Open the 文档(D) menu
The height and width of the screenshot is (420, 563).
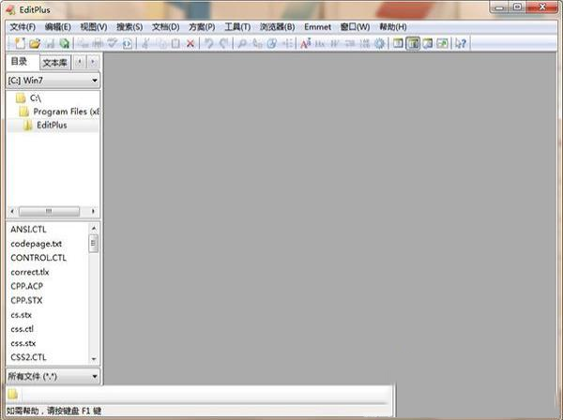coord(165,27)
